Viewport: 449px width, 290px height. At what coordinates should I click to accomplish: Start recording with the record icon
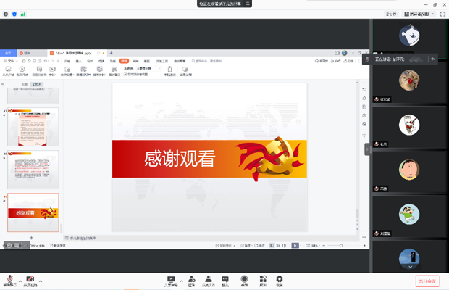coord(245,280)
